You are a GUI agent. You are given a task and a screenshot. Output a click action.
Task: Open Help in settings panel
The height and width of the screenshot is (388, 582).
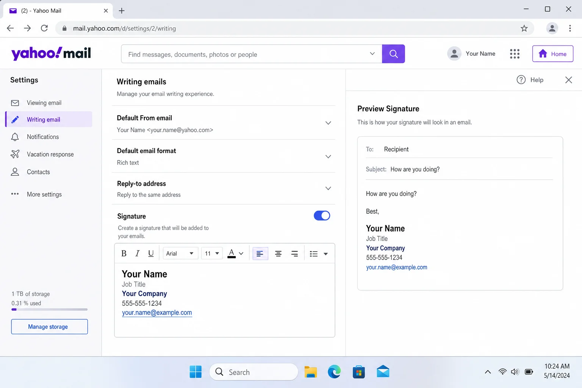tap(530, 80)
